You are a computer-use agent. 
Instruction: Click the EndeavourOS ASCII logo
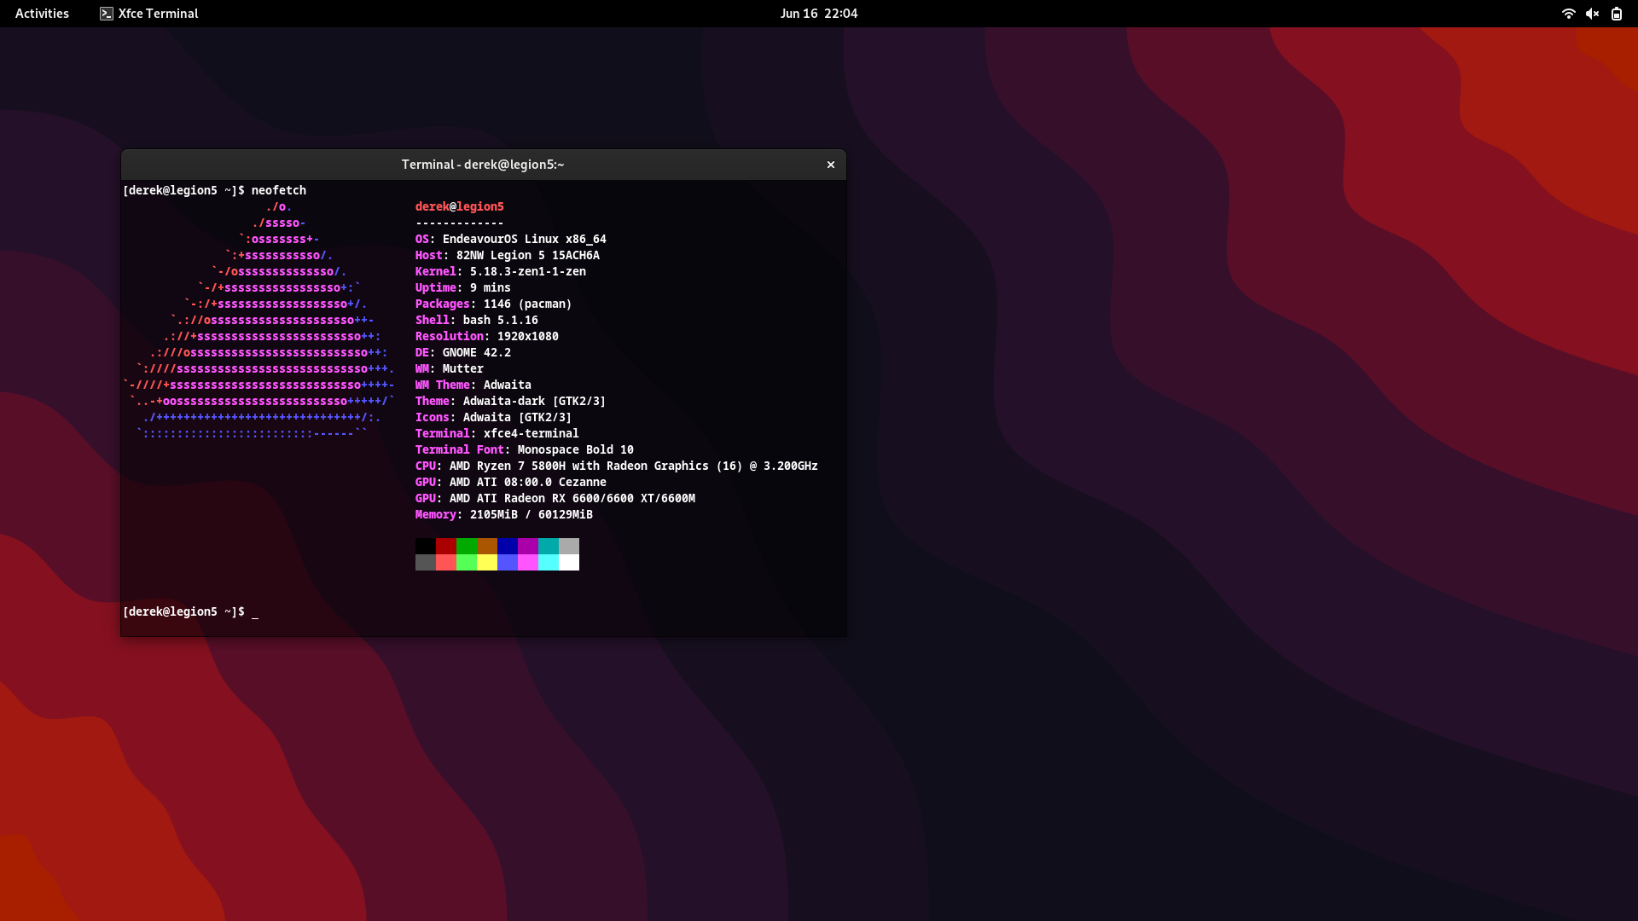pyautogui.click(x=259, y=320)
